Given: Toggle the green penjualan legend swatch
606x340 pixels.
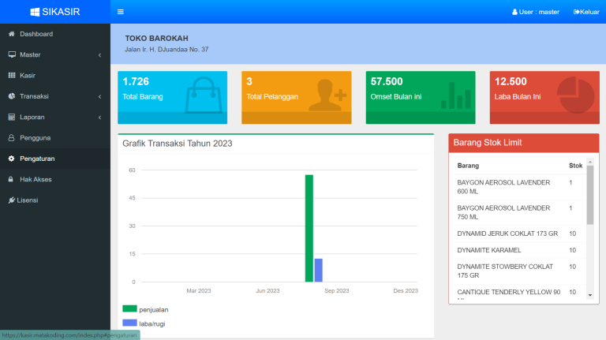Looking at the screenshot, I should (x=129, y=309).
